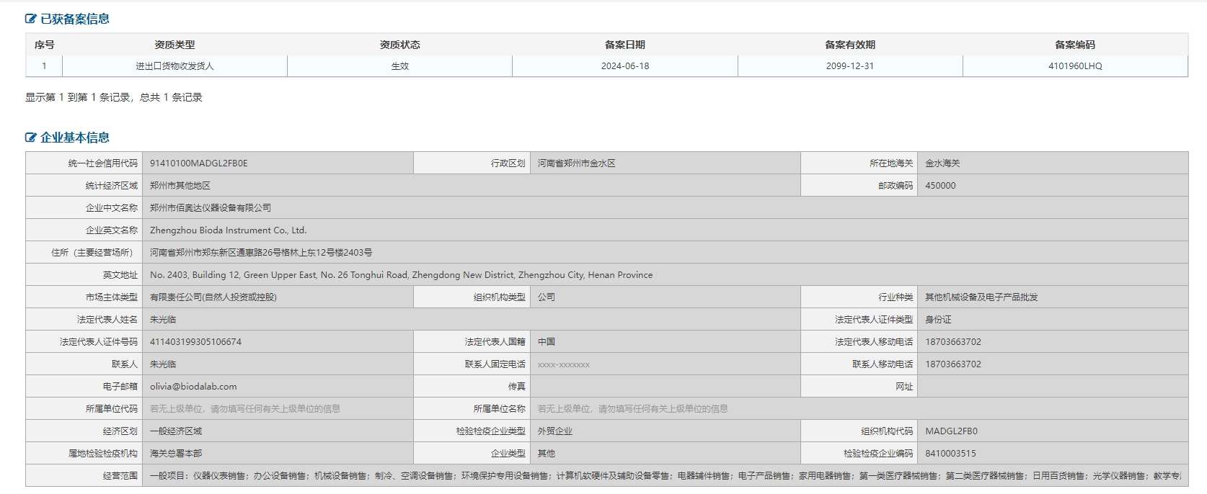Click the 所属单位代码 placeholder field
This screenshot has height=494, width=1207.
point(278,409)
